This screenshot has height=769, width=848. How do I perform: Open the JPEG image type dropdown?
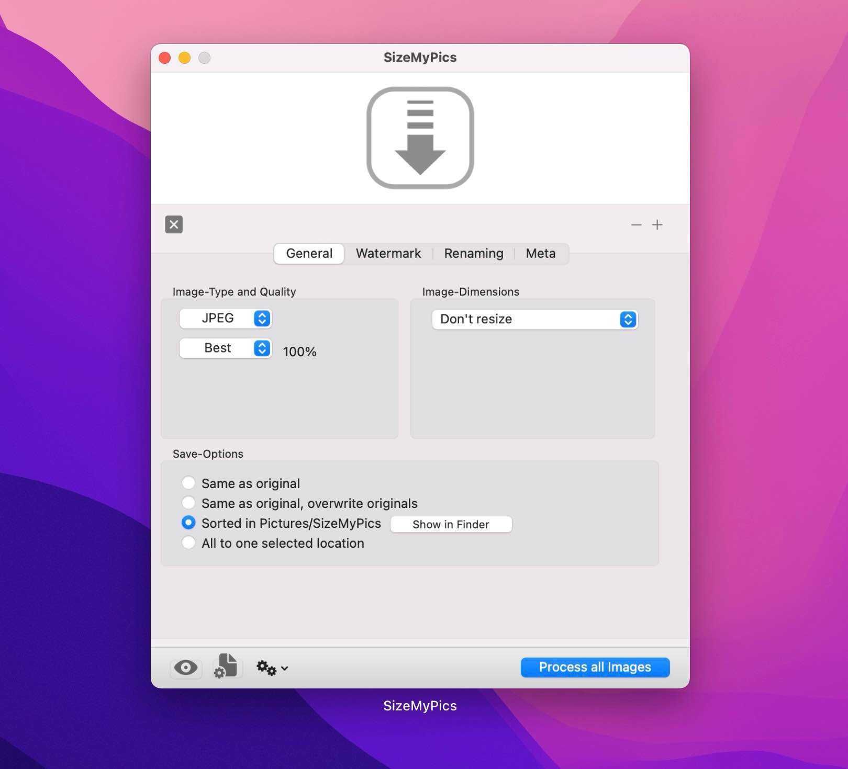tap(225, 318)
